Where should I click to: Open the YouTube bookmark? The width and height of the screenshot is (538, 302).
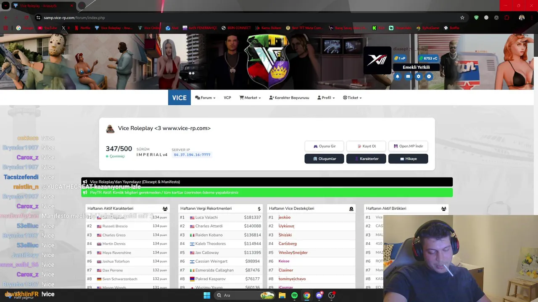[47, 28]
